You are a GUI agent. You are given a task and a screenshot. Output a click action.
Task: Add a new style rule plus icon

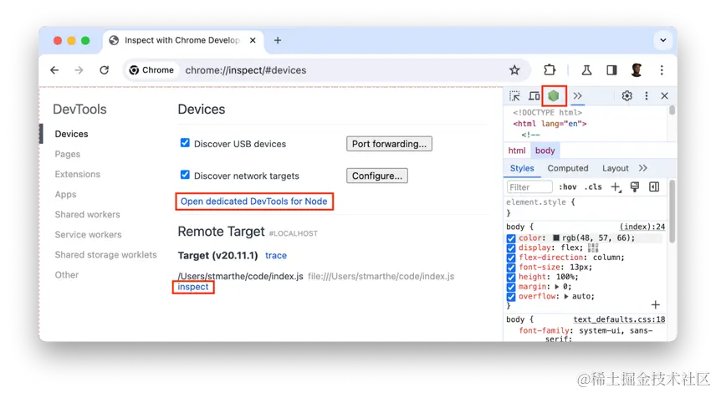[616, 187]
